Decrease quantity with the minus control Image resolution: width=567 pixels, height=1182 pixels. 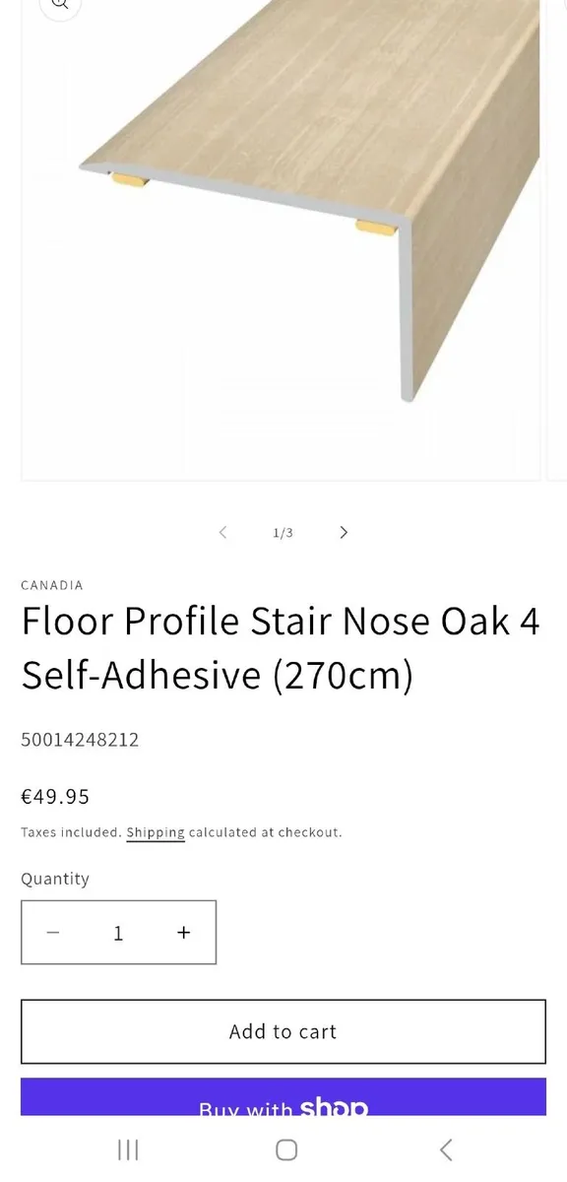click(x=53, y=932)
